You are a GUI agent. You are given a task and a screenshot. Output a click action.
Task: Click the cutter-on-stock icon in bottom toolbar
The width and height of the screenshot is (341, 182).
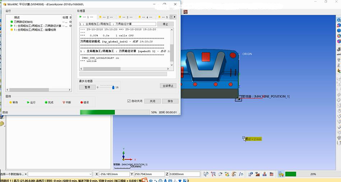[258, 174]
